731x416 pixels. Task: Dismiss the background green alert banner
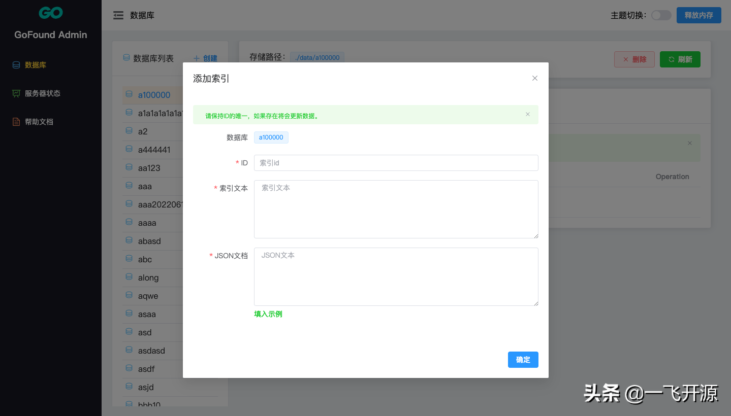click(689, 143)
